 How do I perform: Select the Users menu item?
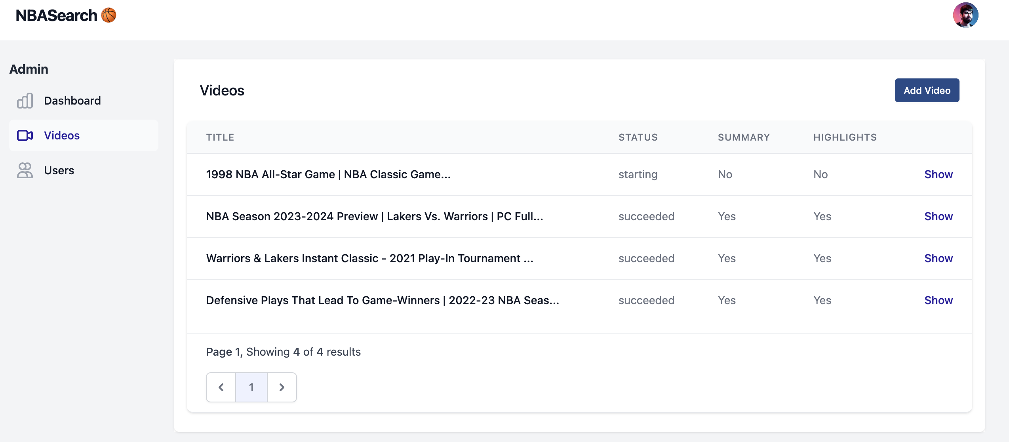[x=59, y=170]
